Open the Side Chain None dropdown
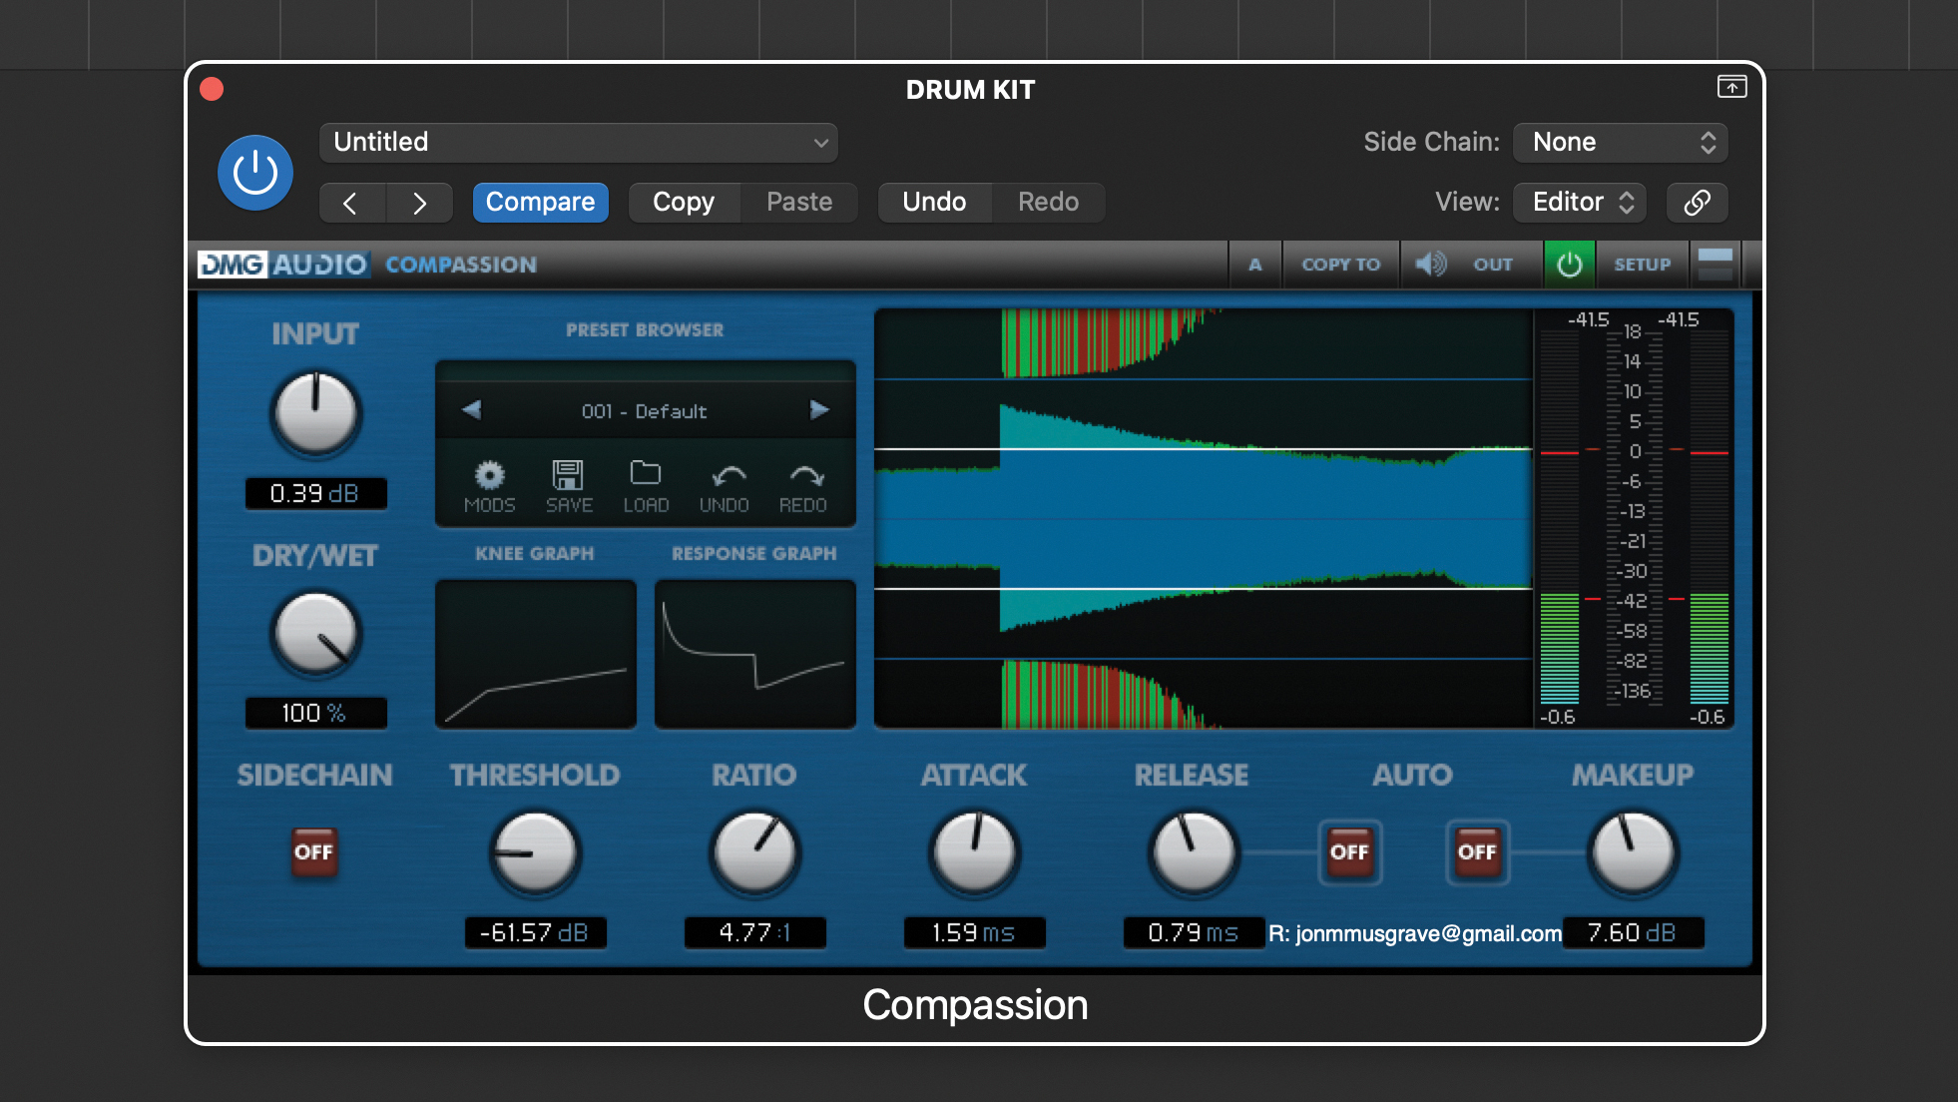The image size is (1958, 1102). pos(1621,143)
